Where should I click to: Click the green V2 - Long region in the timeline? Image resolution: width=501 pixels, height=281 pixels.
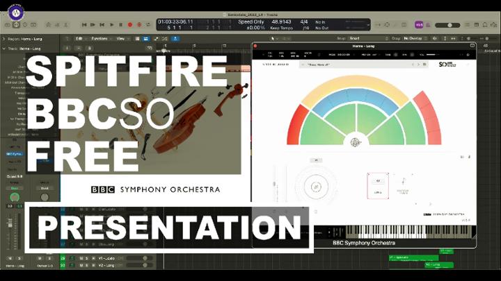pyautogui.click(x=439, y=264)
